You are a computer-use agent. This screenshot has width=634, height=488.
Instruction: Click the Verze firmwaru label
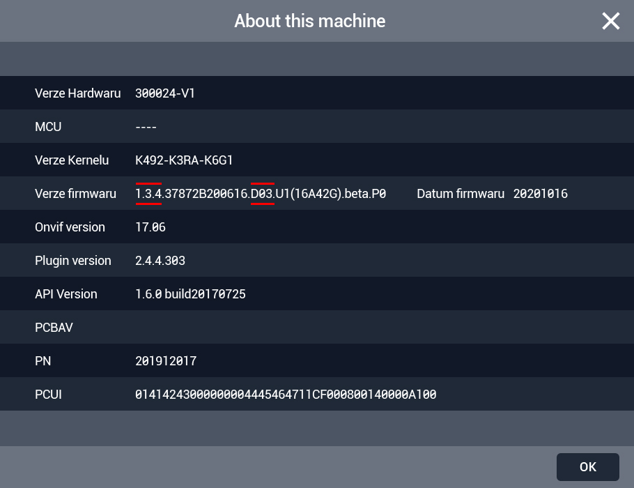pyautogui.click(x=75, y=194)
